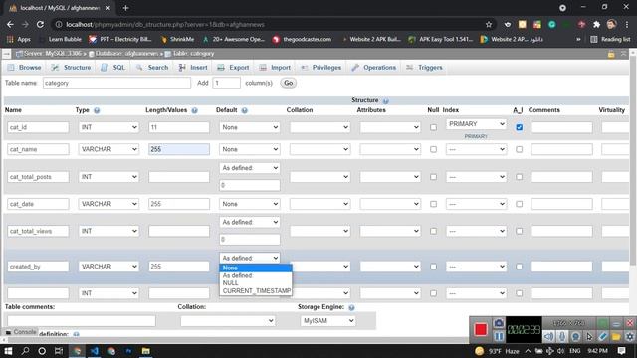Toggle Null checkbox for cat_date
Viewport: 637px width, 358px height.
pos(434,204)
